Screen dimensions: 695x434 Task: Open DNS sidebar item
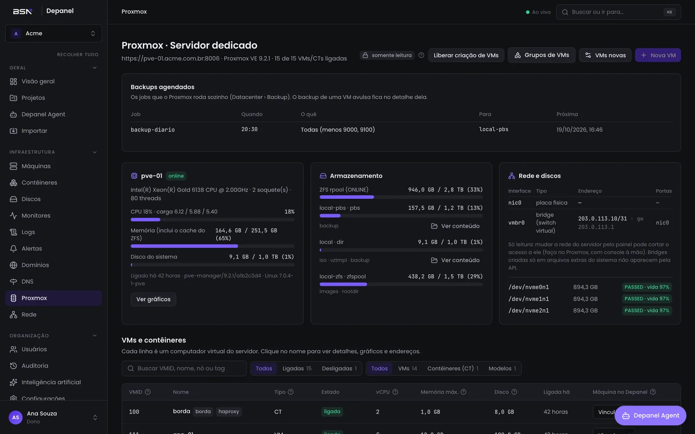click(53, 282)
